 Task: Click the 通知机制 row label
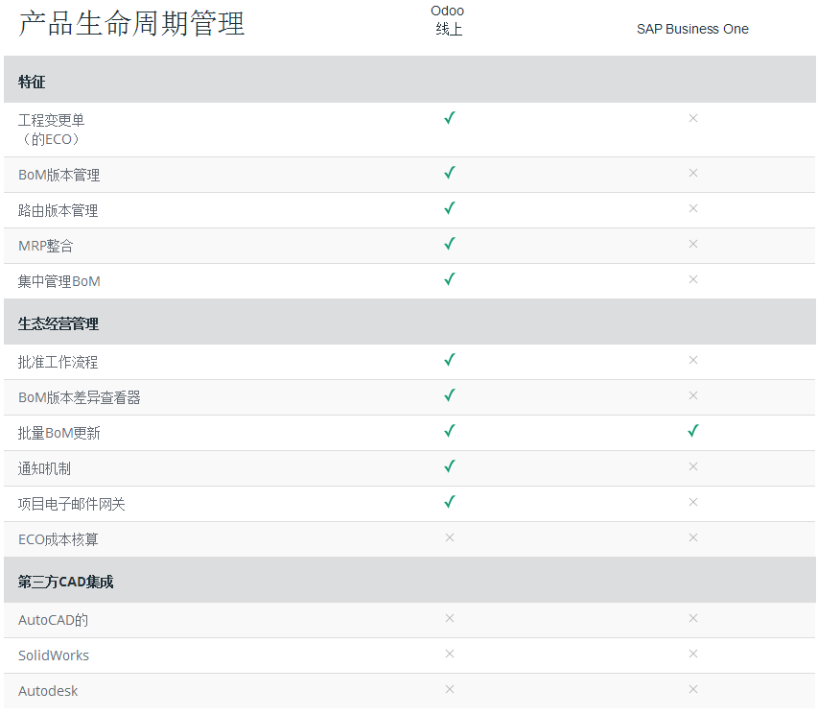pyautogui.click(x=44, y=468)
